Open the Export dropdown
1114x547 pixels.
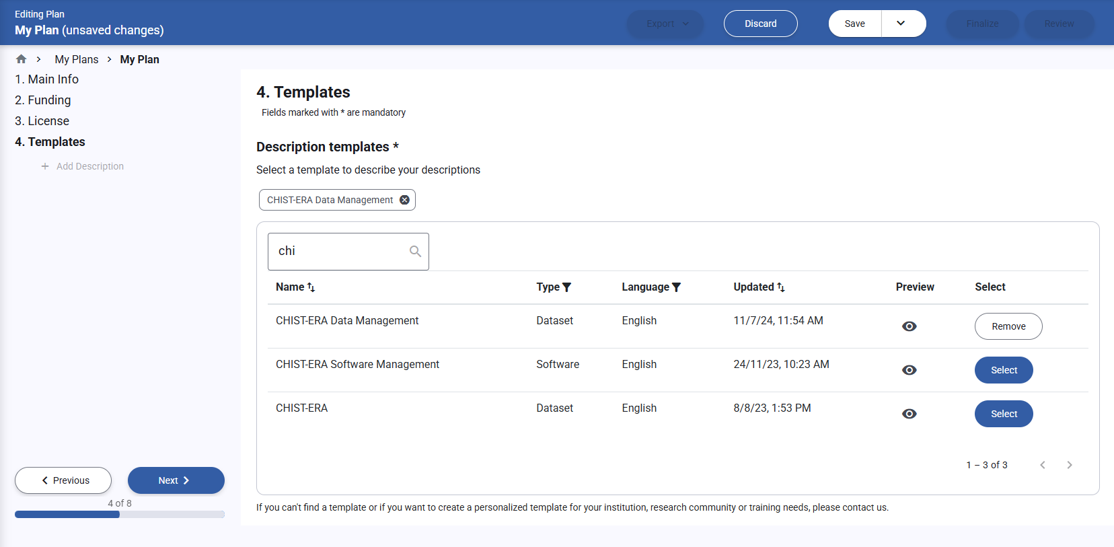[x=665, y=24]
